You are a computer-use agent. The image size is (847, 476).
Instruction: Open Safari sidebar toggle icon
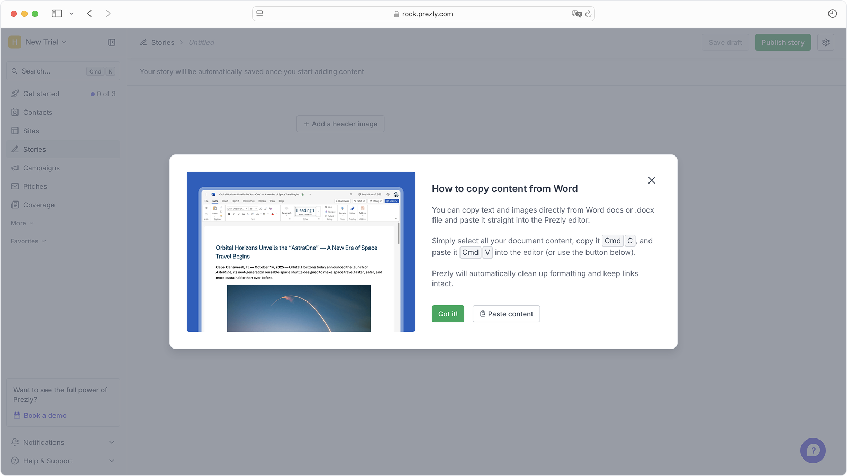pos(57,14)
